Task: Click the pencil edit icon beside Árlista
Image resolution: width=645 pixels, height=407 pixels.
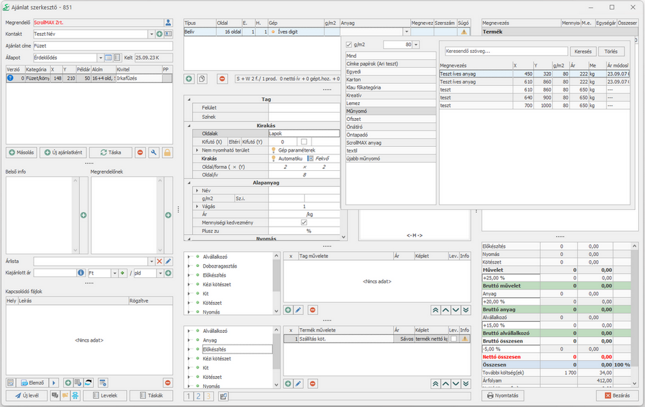Action: click(x=168, y=261)
